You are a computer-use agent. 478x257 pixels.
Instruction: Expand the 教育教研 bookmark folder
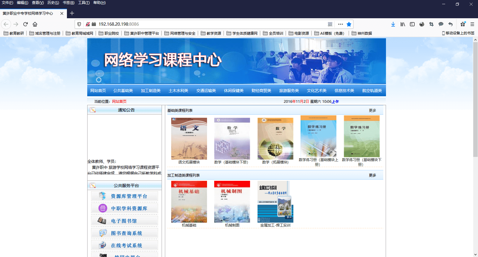tap(14, 33)
